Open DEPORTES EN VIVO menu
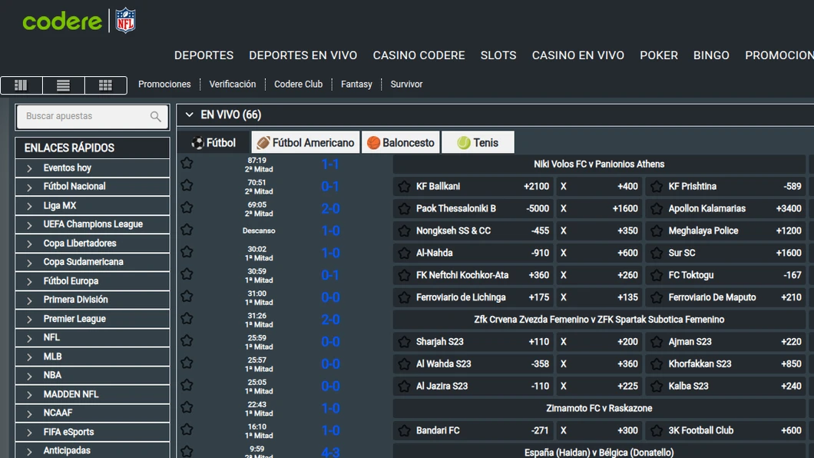 click(303, 55)
